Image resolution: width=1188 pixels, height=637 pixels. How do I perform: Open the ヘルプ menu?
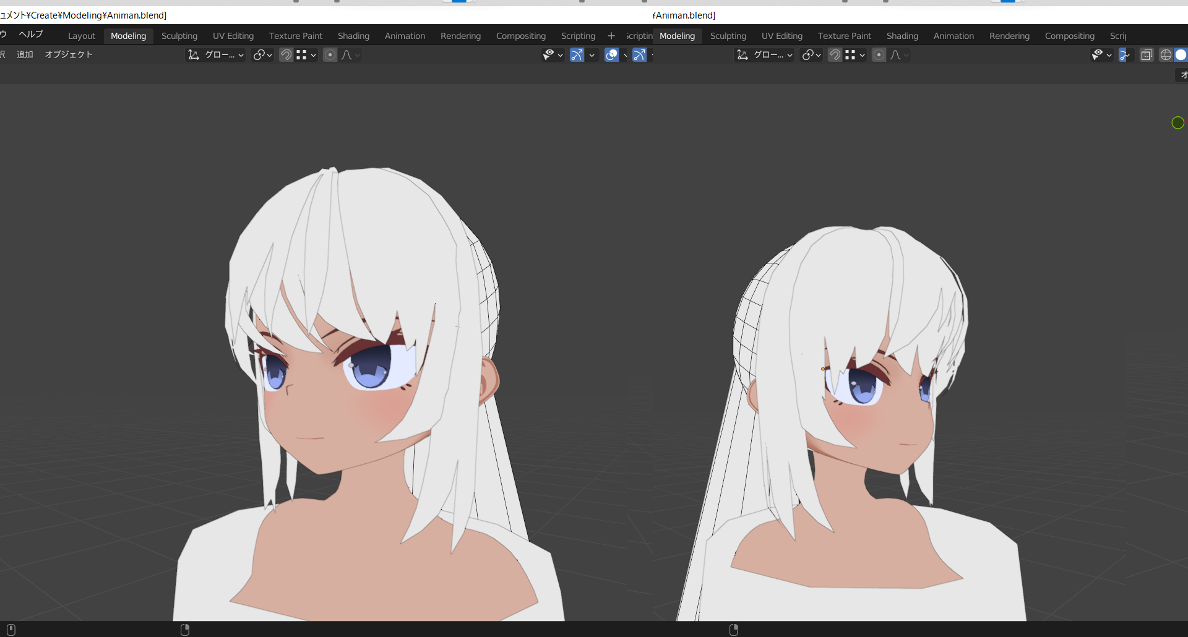[31, 34]
